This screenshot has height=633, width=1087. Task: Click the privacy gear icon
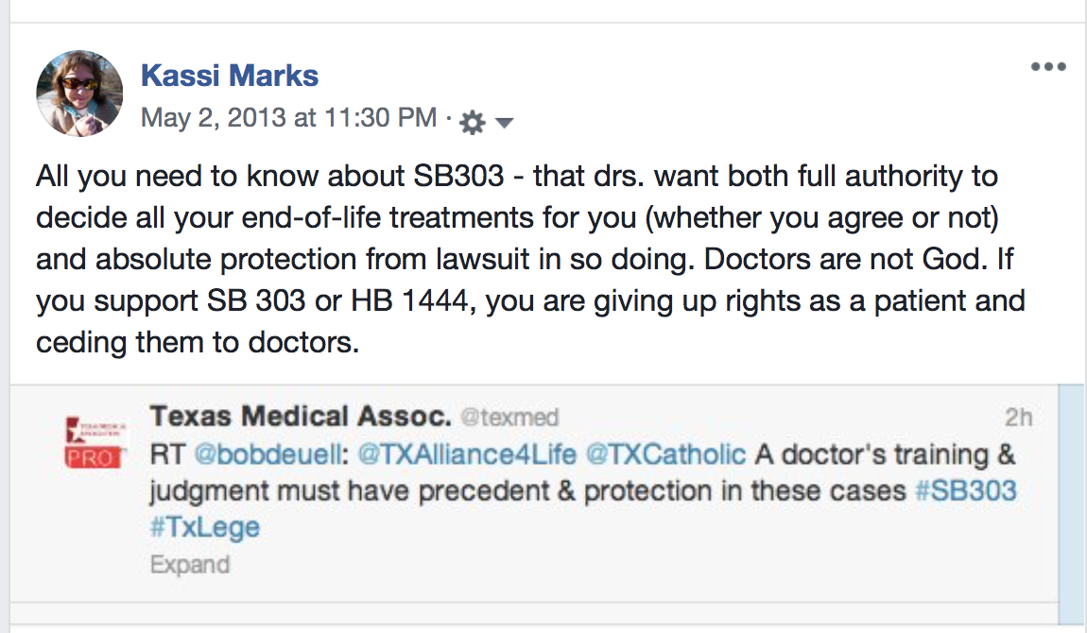pyautogui.click(x=472, y=122)
